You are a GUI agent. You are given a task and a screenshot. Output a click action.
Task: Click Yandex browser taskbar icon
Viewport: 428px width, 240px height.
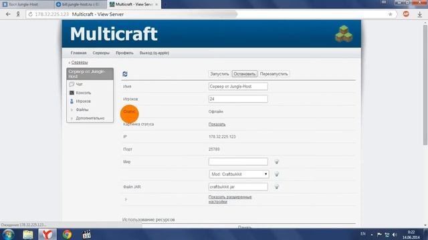(47, 234)
